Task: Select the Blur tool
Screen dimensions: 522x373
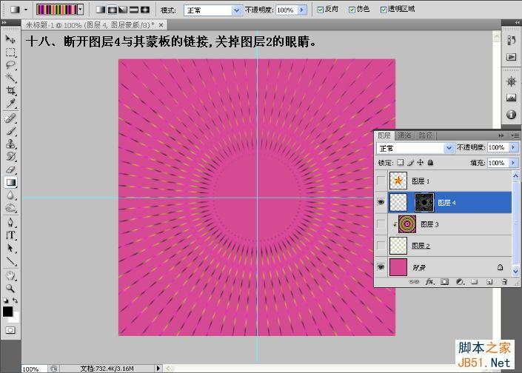Action: pos(10,195)
